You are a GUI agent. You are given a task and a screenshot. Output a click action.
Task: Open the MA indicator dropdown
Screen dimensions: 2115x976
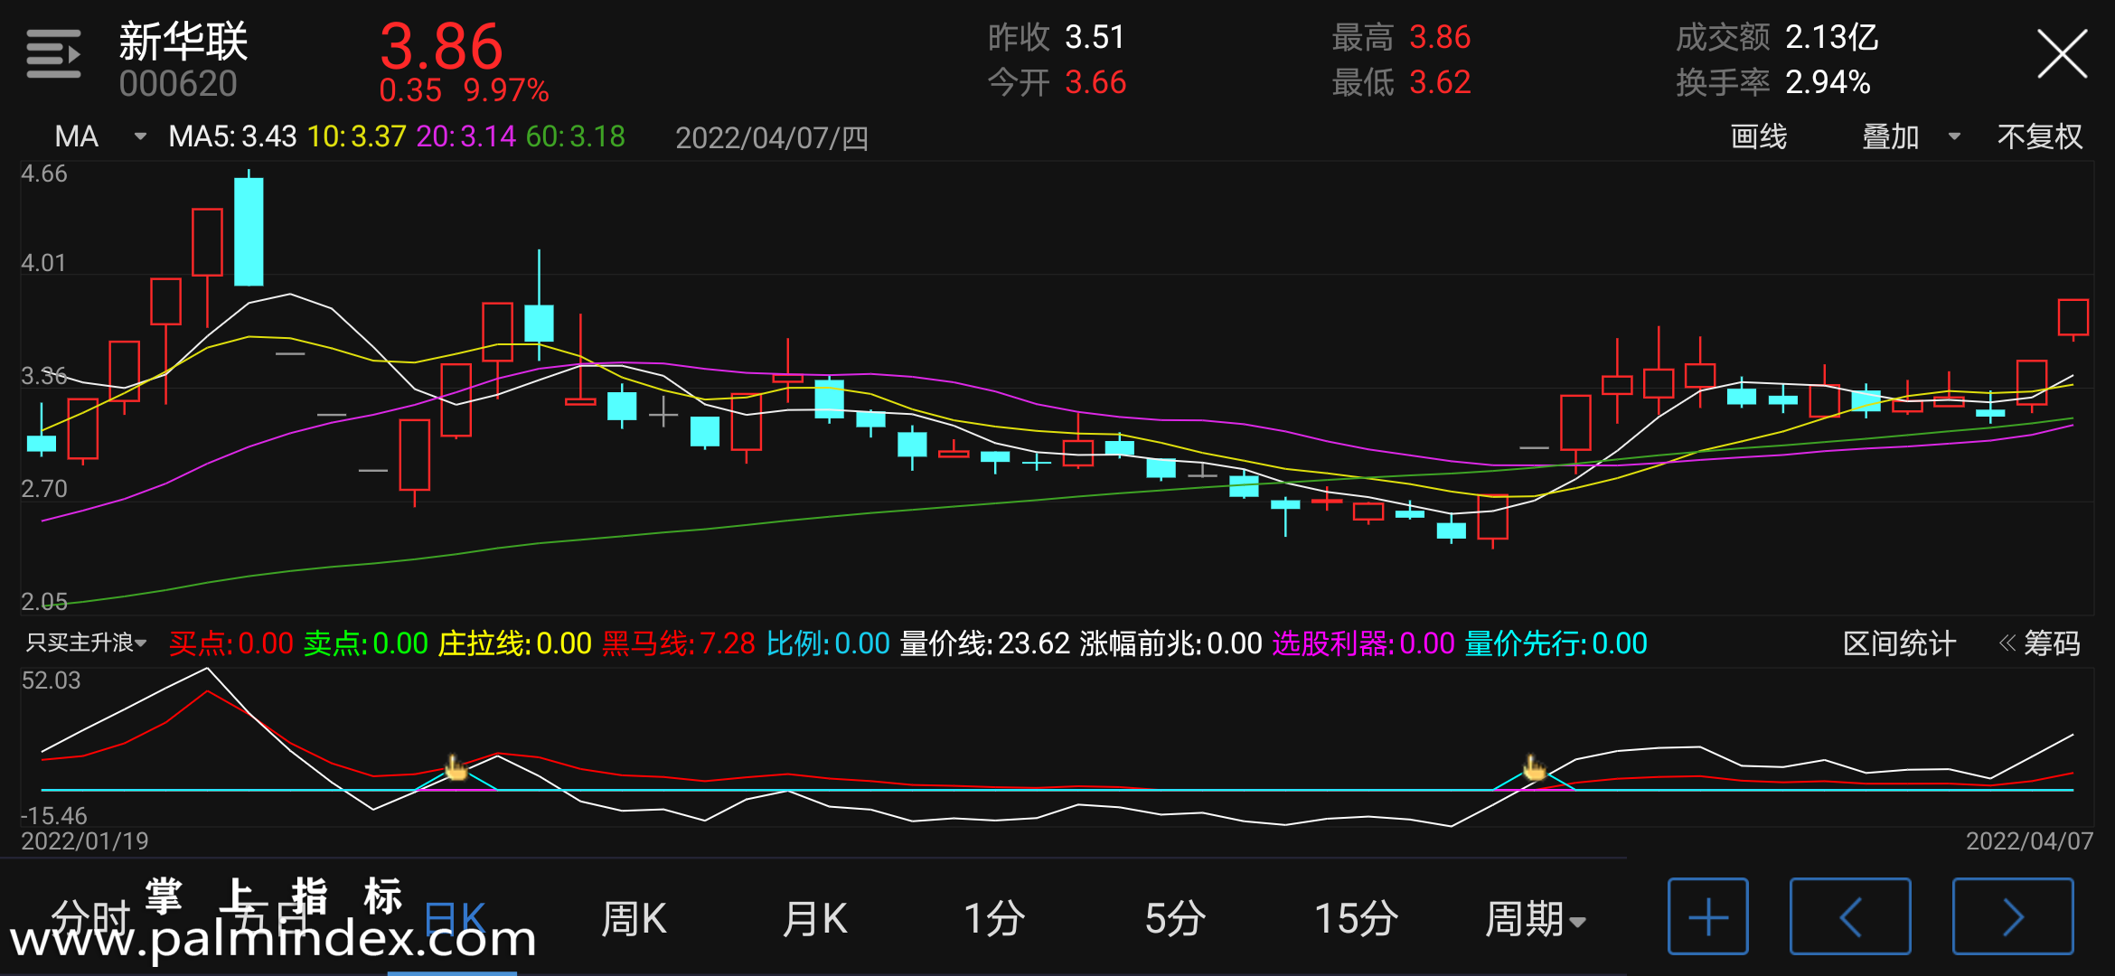[99, 136]
